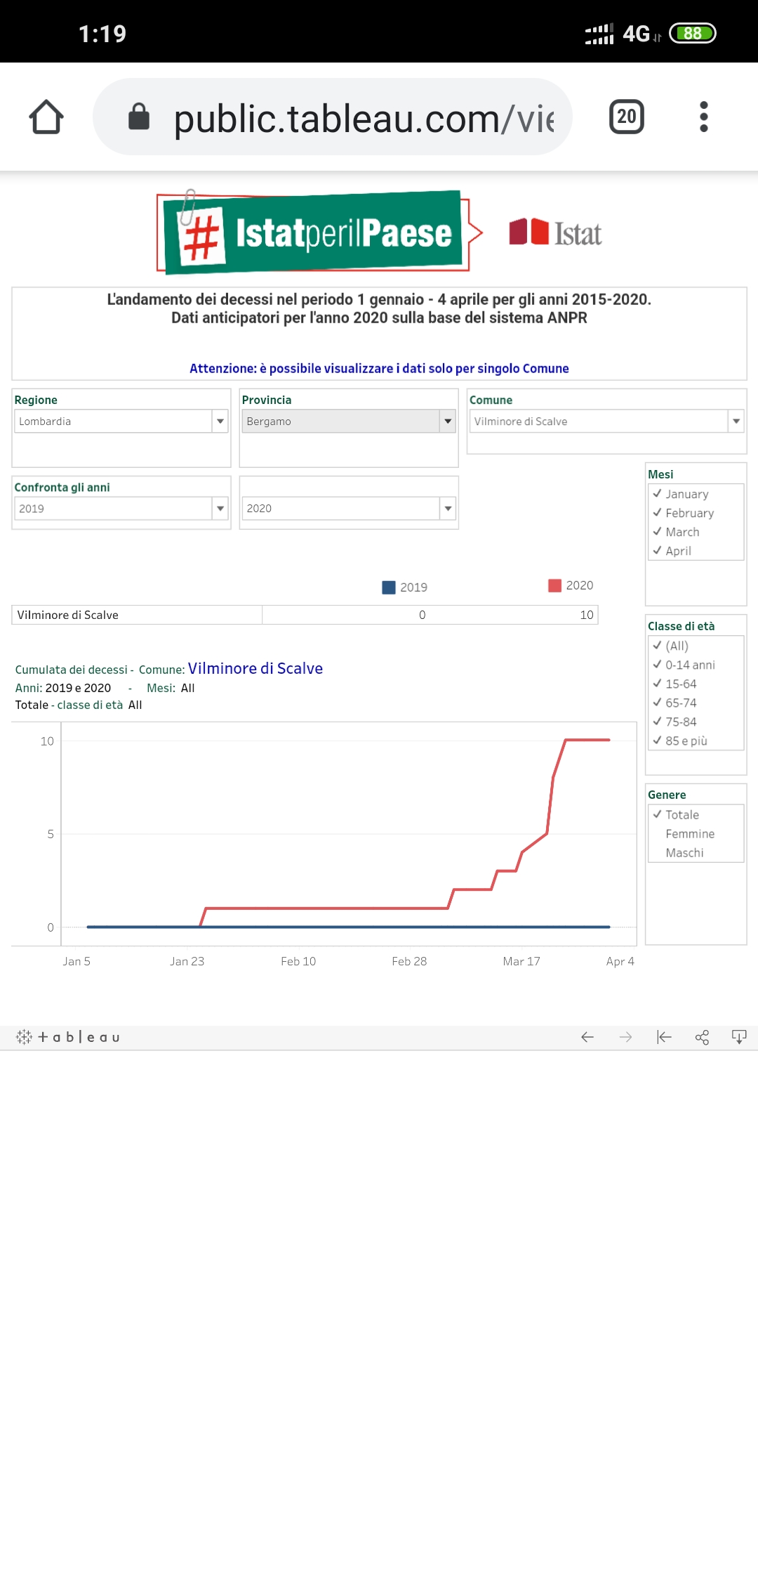Open the browser three-dot menu
This screenshot has width=758, height=1578.
pyautogui.click(x=703, y=117)
